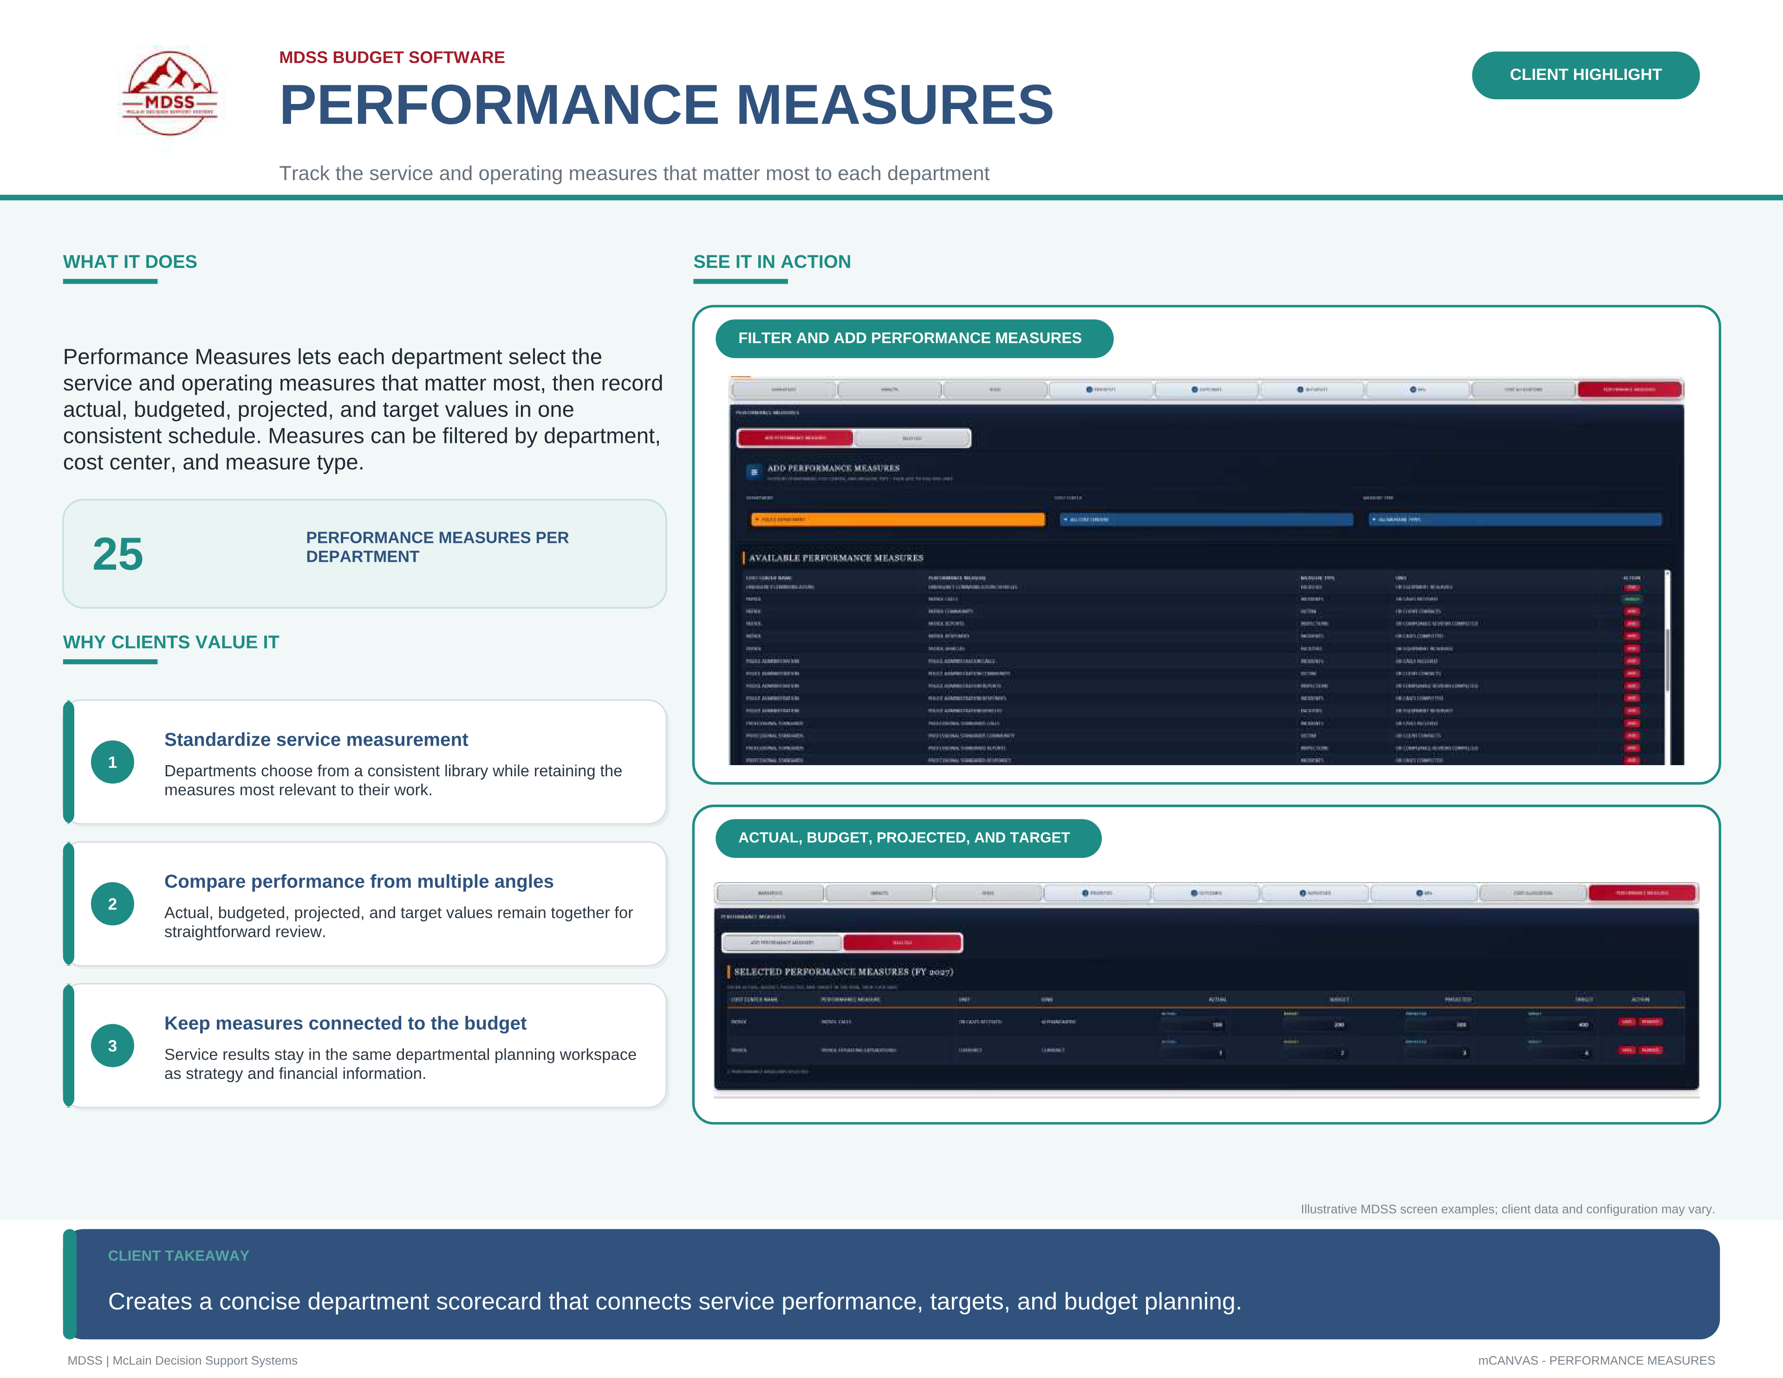This screenshot has height=1378, width=1783.
Task: Open the orange Police Department dropdown
Action: click(x=897, y=519)
